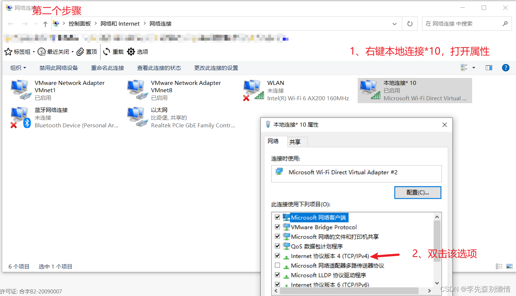Viewport: 516px width, 296px height.
Task: Click the 置顶 paperclip icon
Action: point(80,52)
